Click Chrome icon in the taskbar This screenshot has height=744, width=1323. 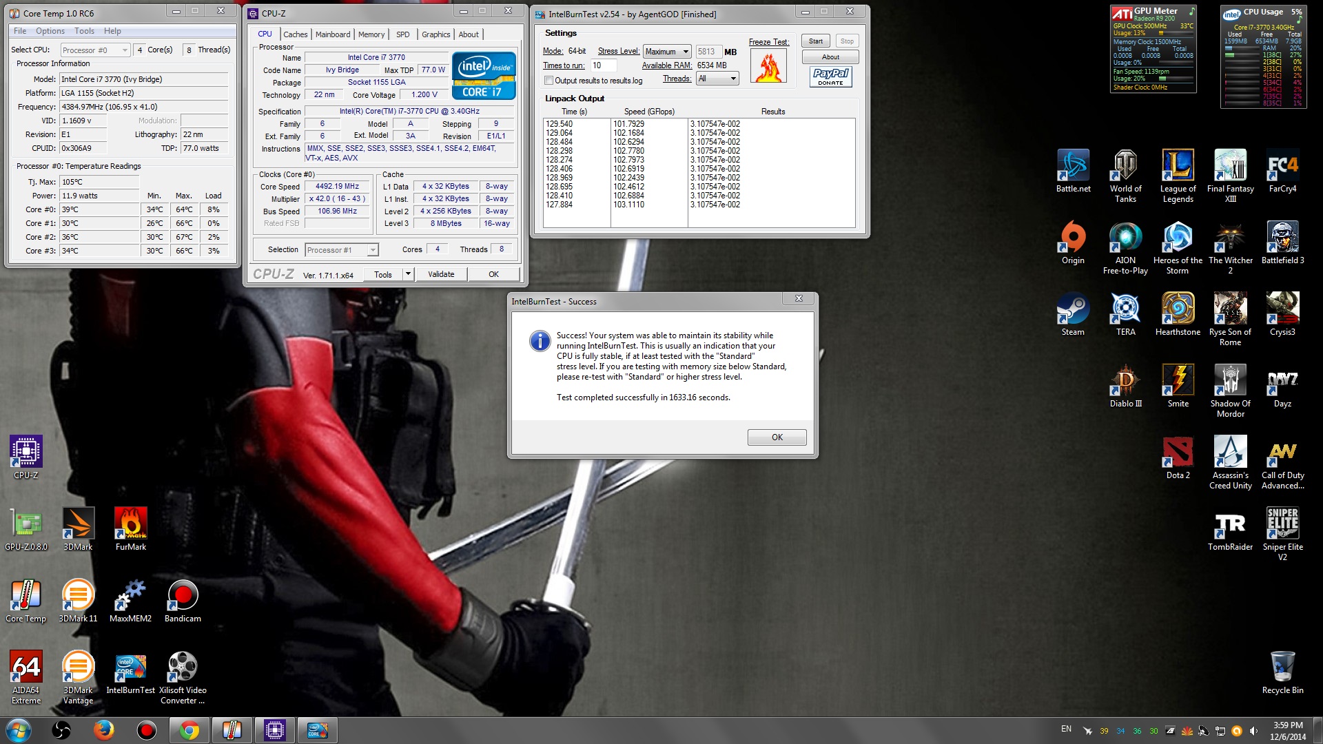pos(189,730)
